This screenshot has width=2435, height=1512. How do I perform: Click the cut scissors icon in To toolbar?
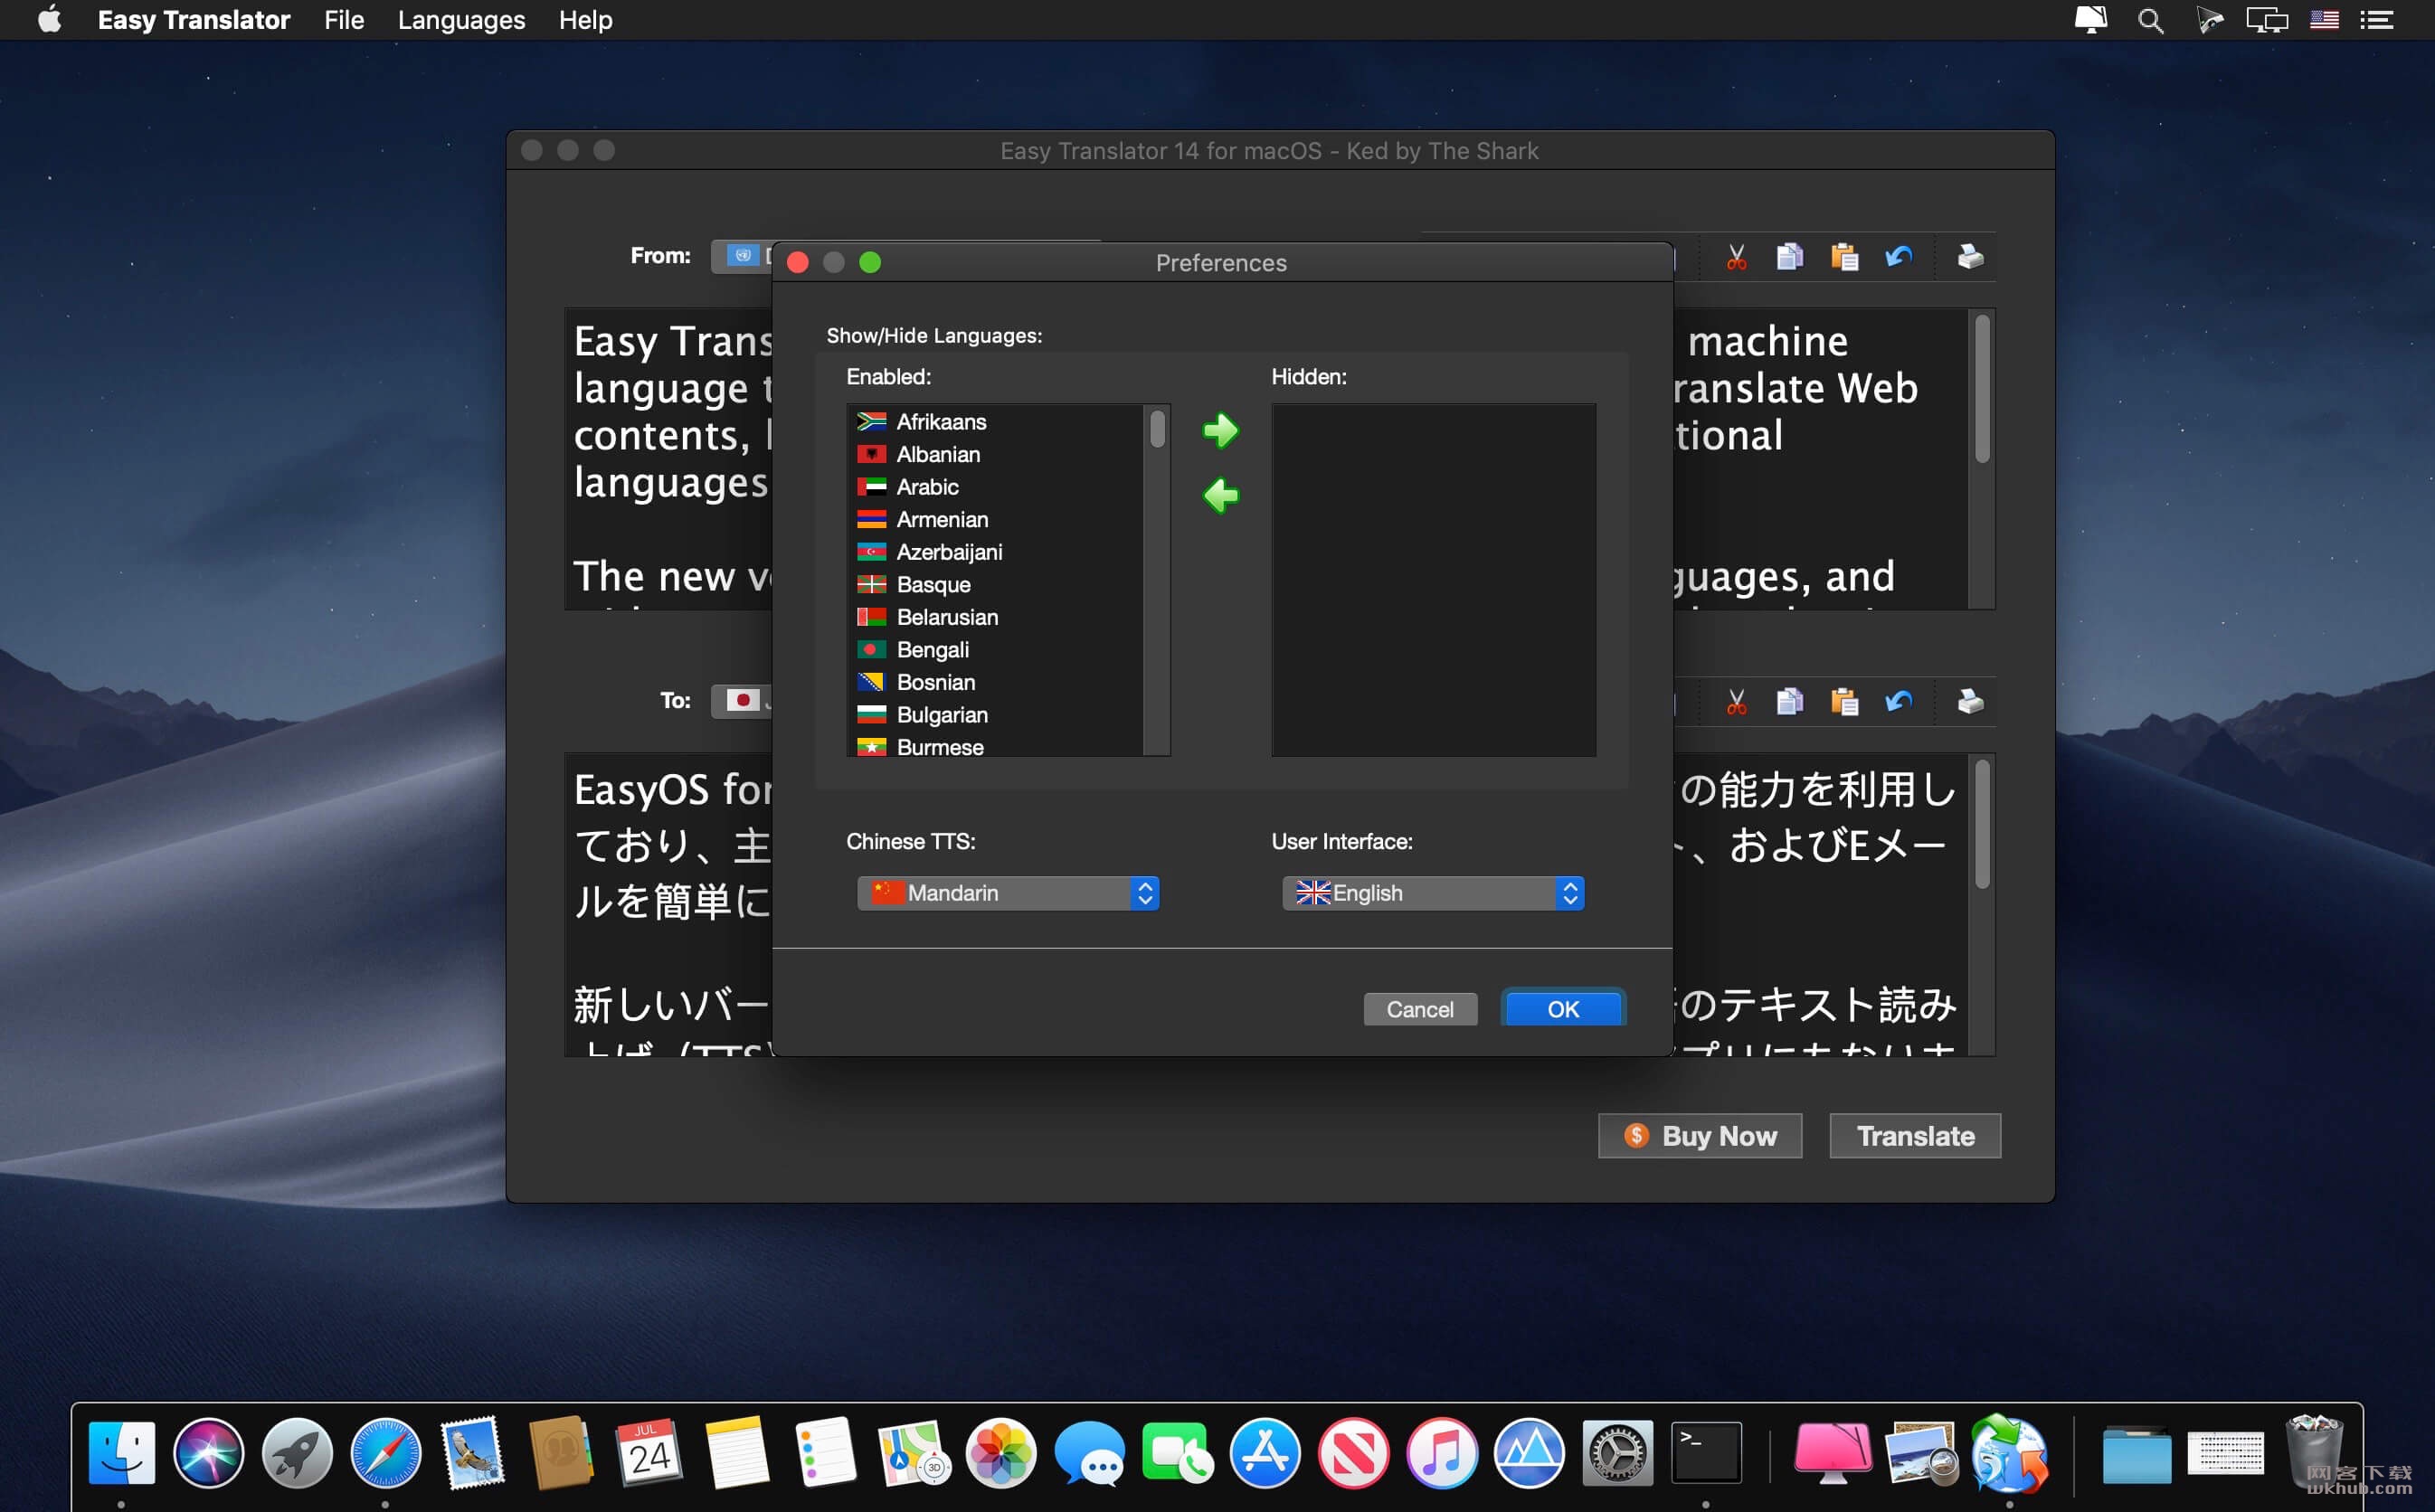[x=1736, y=702]
